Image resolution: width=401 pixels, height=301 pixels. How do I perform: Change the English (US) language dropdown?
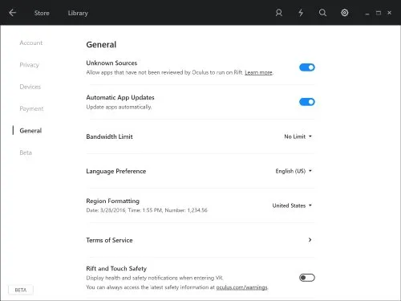(x=294, y=171)
